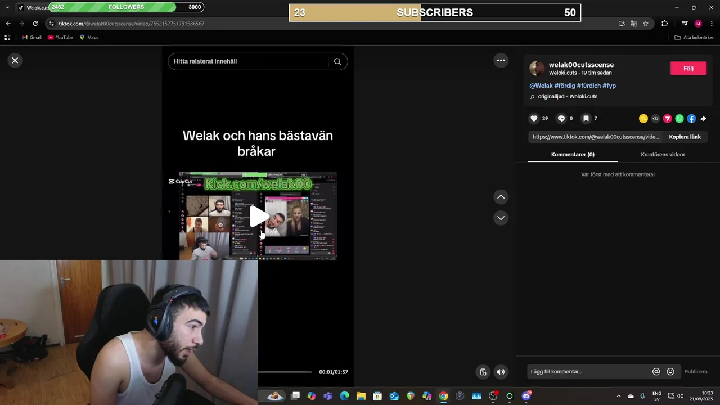Switch to Kreatörens videor tab

point(663,154)
